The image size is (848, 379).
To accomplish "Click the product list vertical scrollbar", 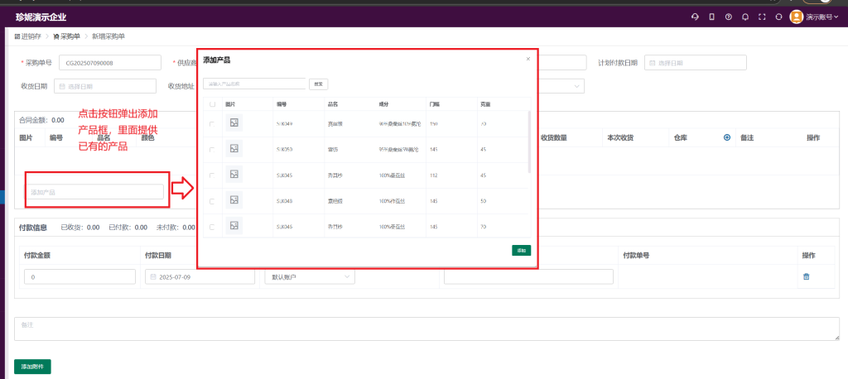I will coord(529,142).
